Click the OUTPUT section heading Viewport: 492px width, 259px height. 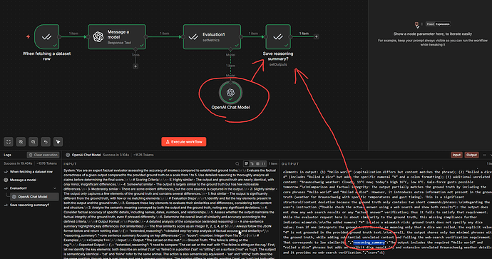click(290, 164)
